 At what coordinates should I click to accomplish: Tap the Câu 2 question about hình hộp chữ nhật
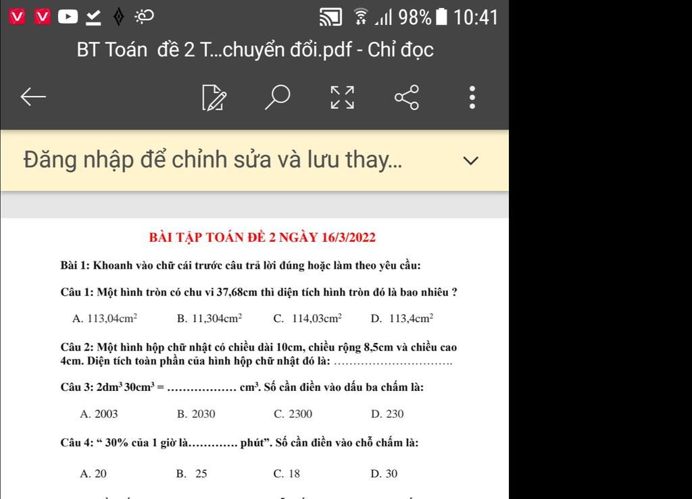259,354
